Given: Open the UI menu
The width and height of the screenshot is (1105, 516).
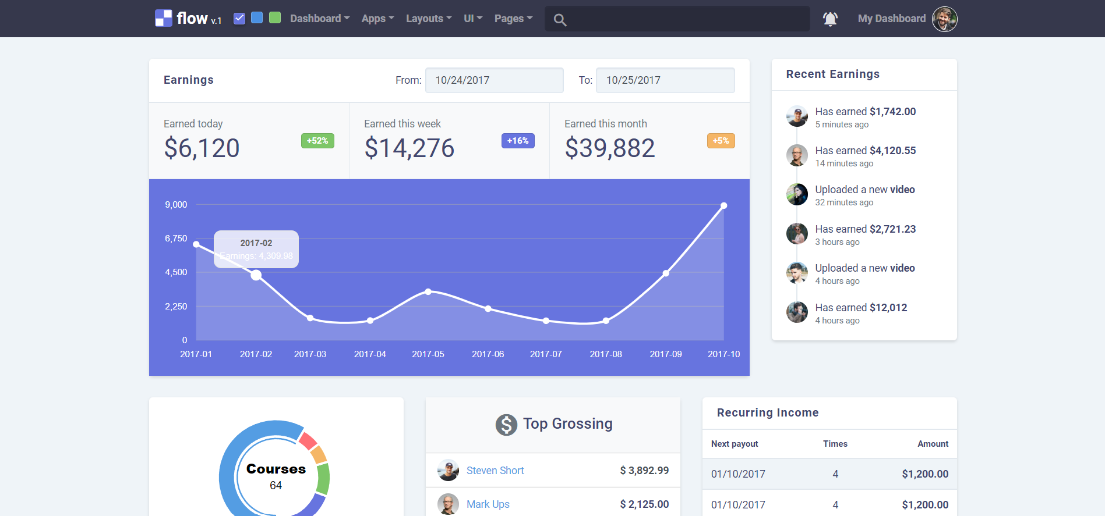Looking at the screenshot, I should click(x=472, y=19).
